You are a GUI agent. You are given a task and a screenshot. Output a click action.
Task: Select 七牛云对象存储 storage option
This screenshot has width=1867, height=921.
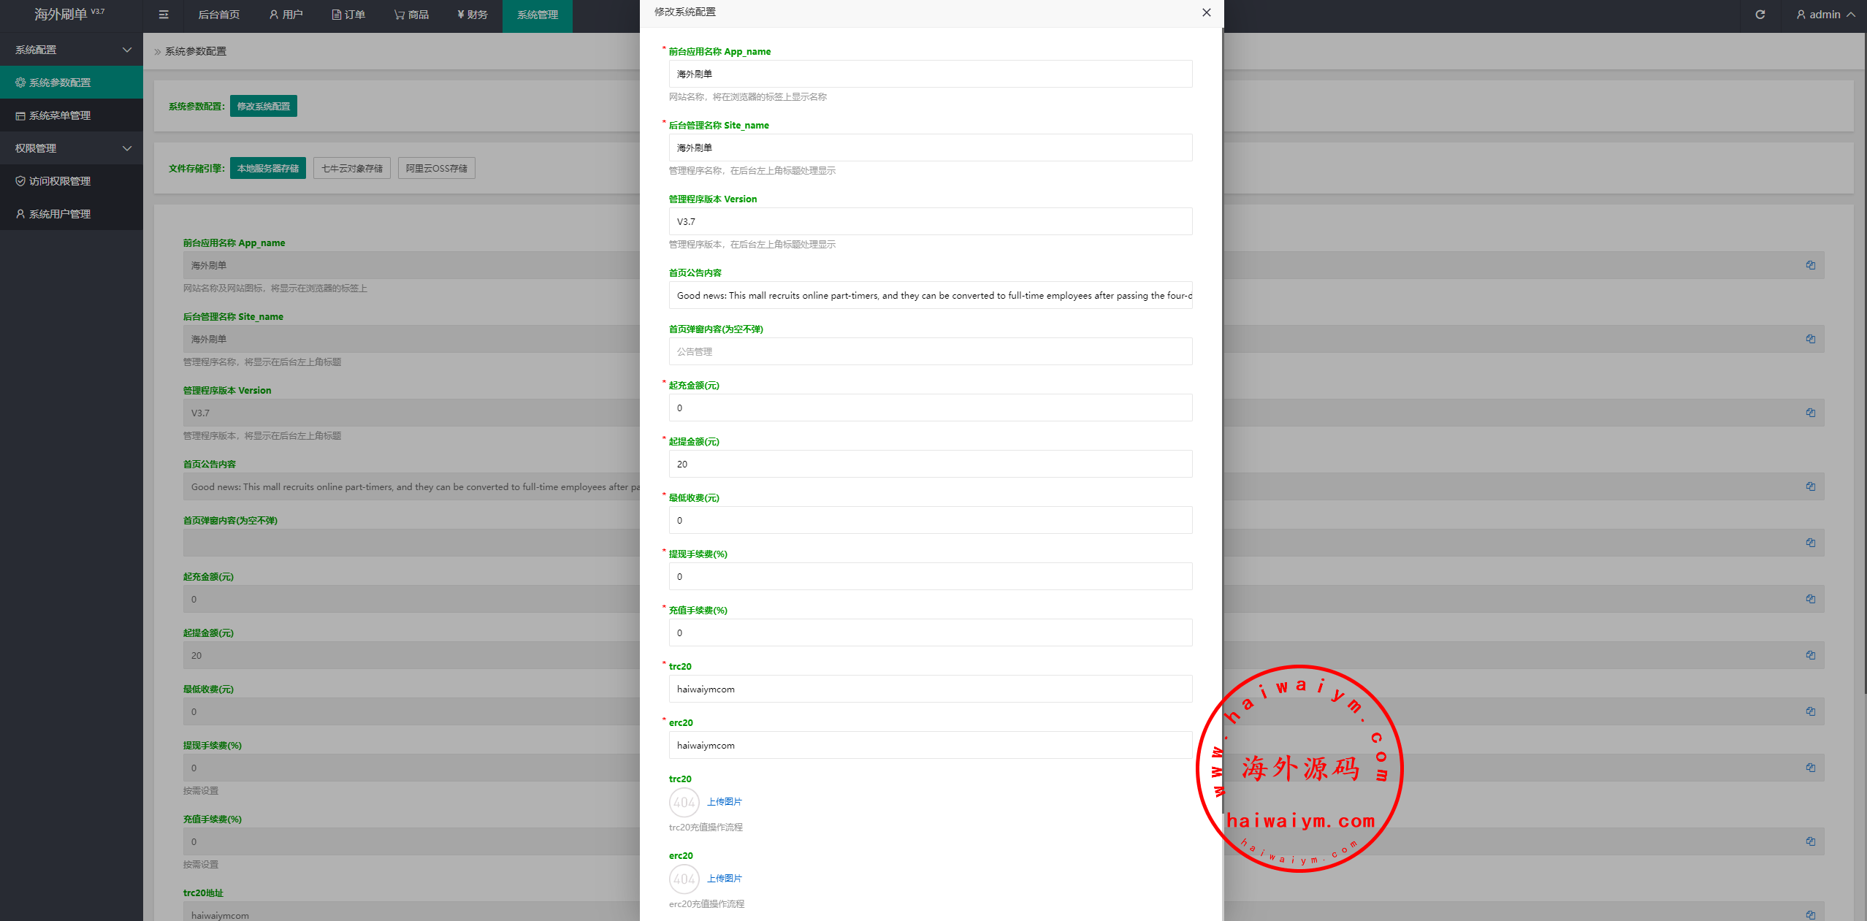click(351, 168)
